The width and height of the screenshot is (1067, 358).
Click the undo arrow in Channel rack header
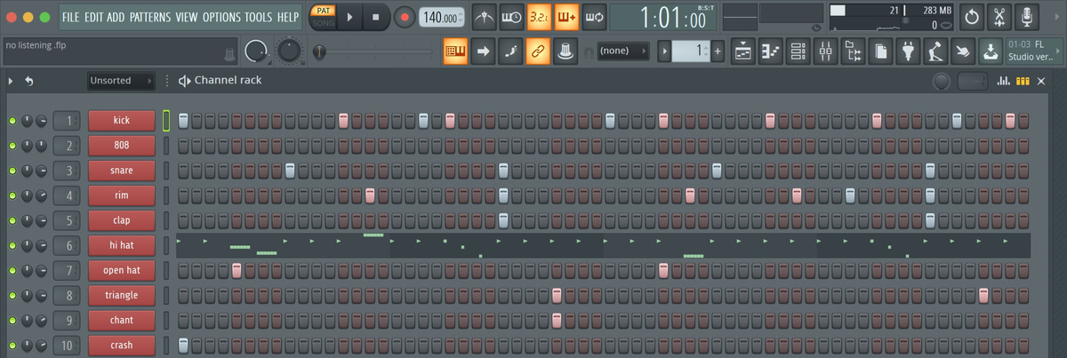pyautogui.click(x=28, y=81)
